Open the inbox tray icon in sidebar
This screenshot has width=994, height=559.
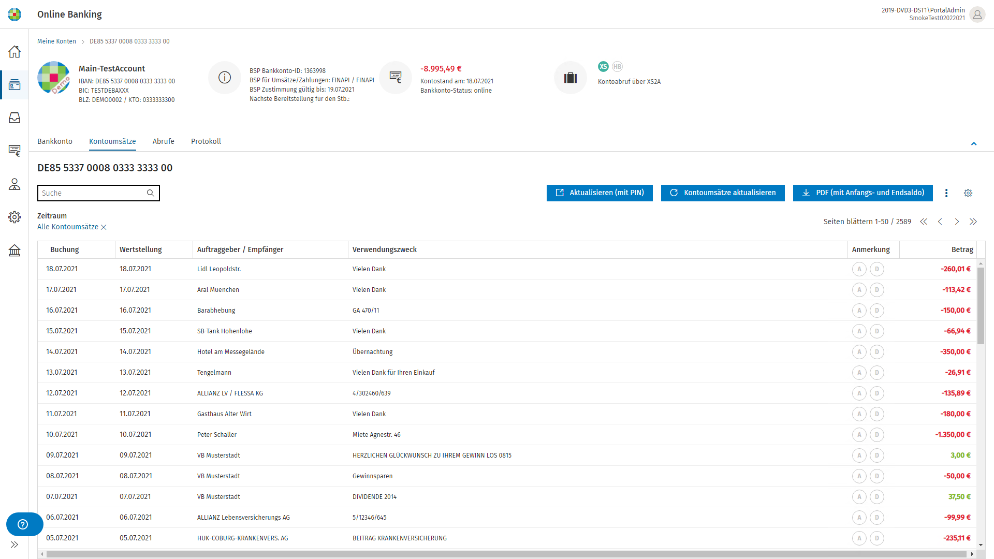click(x=14, y=118)
